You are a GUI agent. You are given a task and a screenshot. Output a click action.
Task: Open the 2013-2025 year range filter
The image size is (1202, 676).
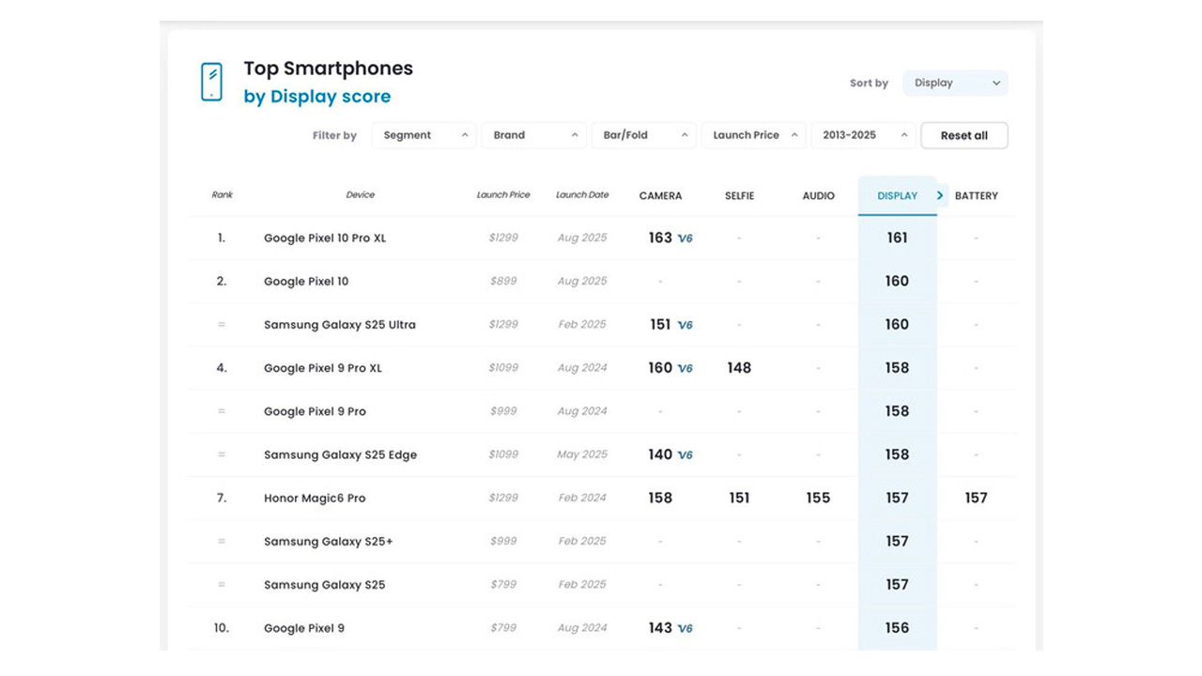pyautogui.click(x=864, y=135)
